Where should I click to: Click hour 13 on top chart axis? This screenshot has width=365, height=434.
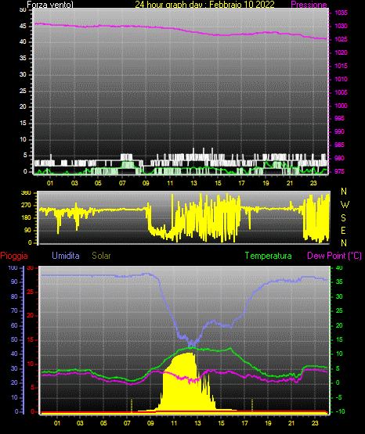click(x=193, y=183)
